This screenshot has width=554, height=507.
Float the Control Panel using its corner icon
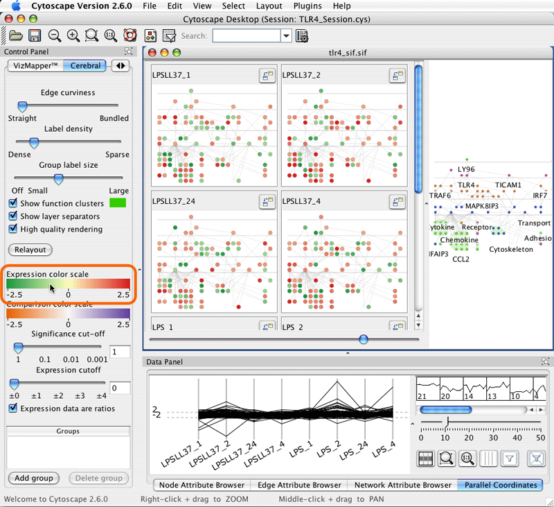tap(128, 51)
